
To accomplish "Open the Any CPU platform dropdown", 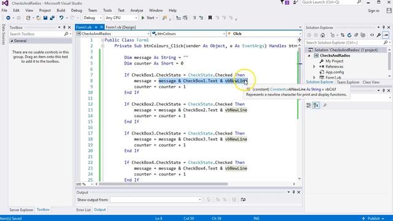I will (x=136, y=18).
